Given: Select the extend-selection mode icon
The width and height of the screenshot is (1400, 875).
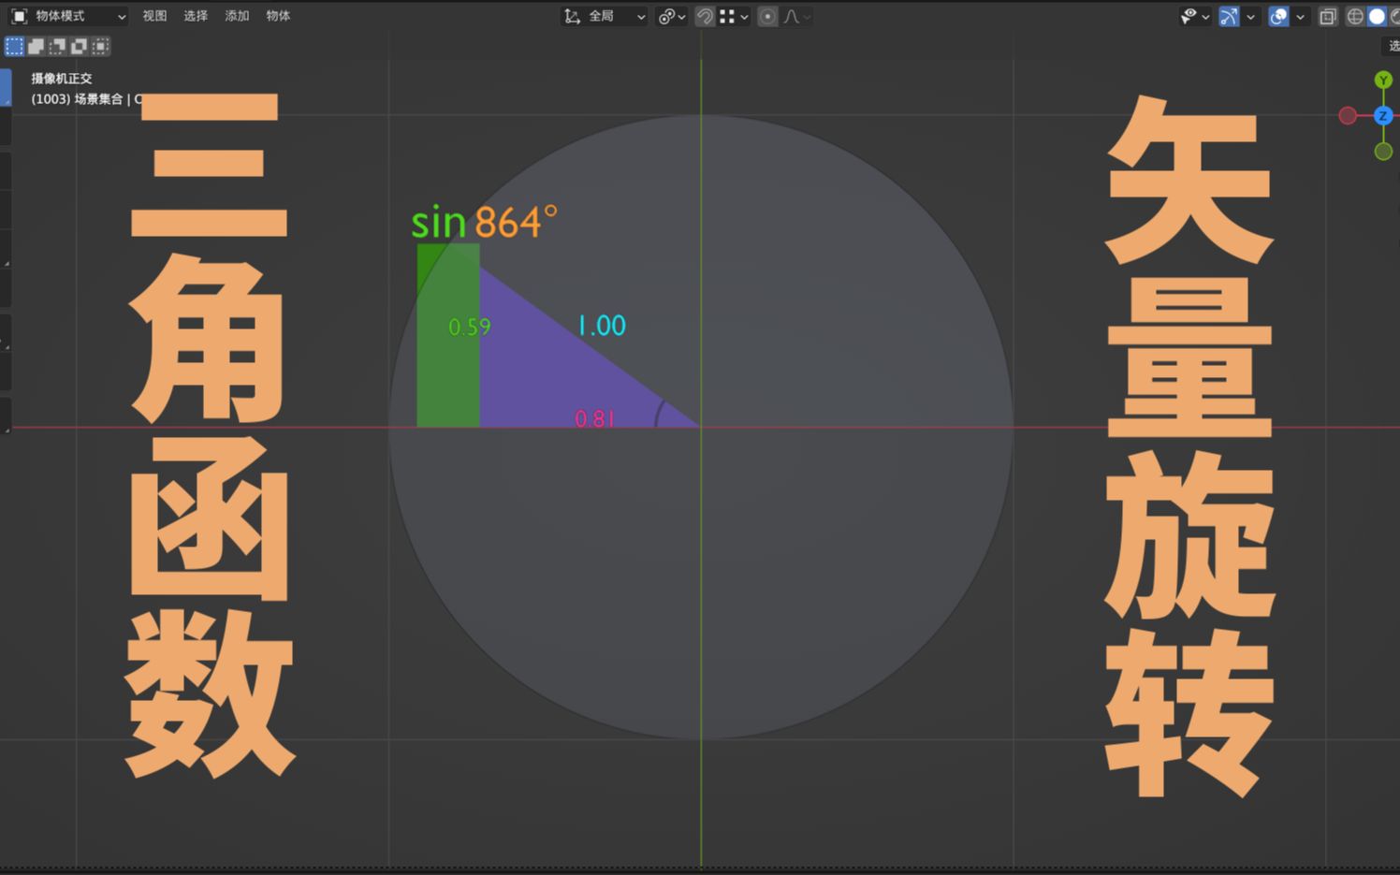Looking at the screenshot, I should pos(36,46).
